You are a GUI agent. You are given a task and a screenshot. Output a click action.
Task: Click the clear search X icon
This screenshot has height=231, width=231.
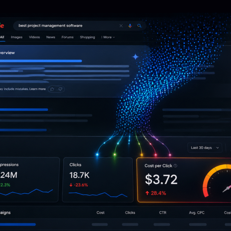pyautogui.click(x=121, y=26)
